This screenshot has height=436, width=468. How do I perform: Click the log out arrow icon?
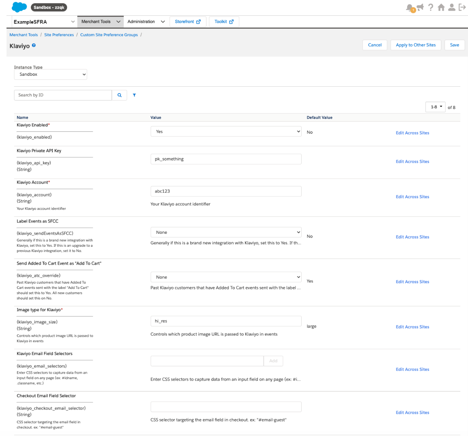click(462, 7)
